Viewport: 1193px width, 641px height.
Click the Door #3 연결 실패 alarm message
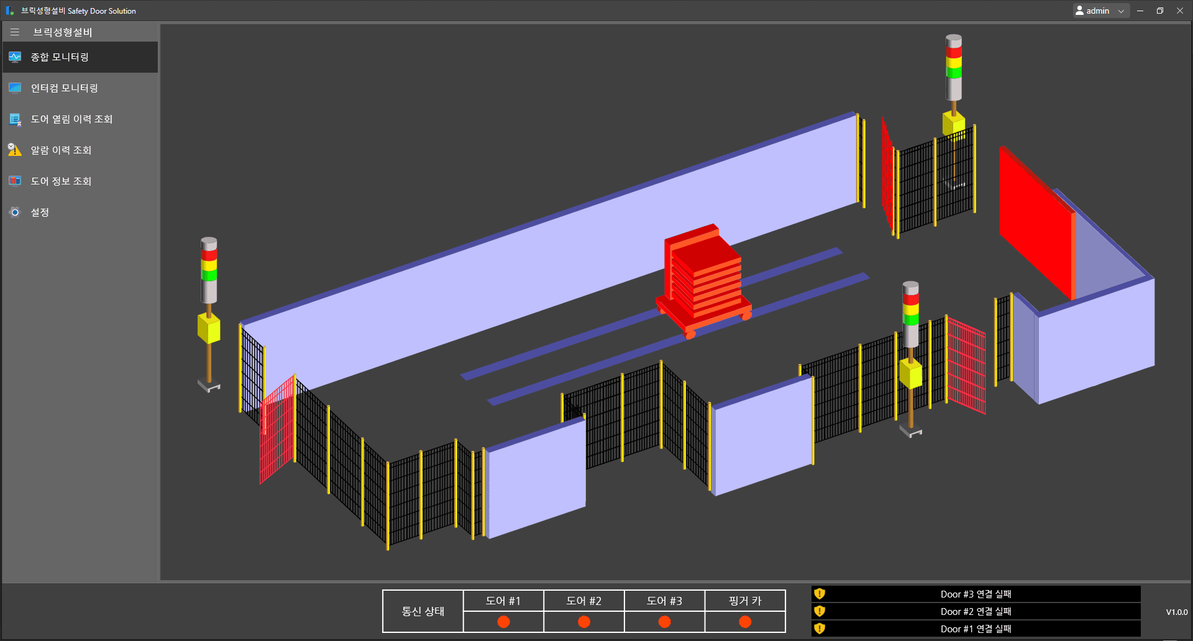pyautogui.click(x=976, y=594)
